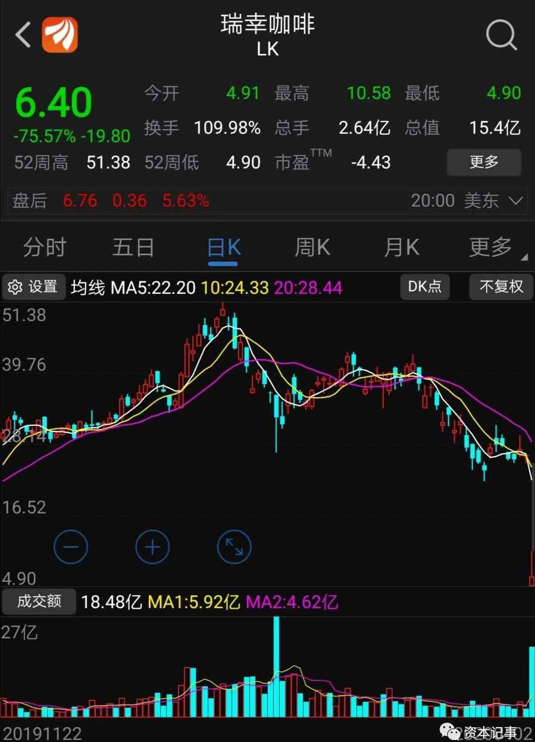Tap the 瑞幸咖啡 LK title

coord(267,35)
